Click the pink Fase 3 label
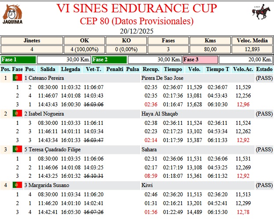Image resolution: width=274 pixels, height=221 pixels. tap(200, 60)
